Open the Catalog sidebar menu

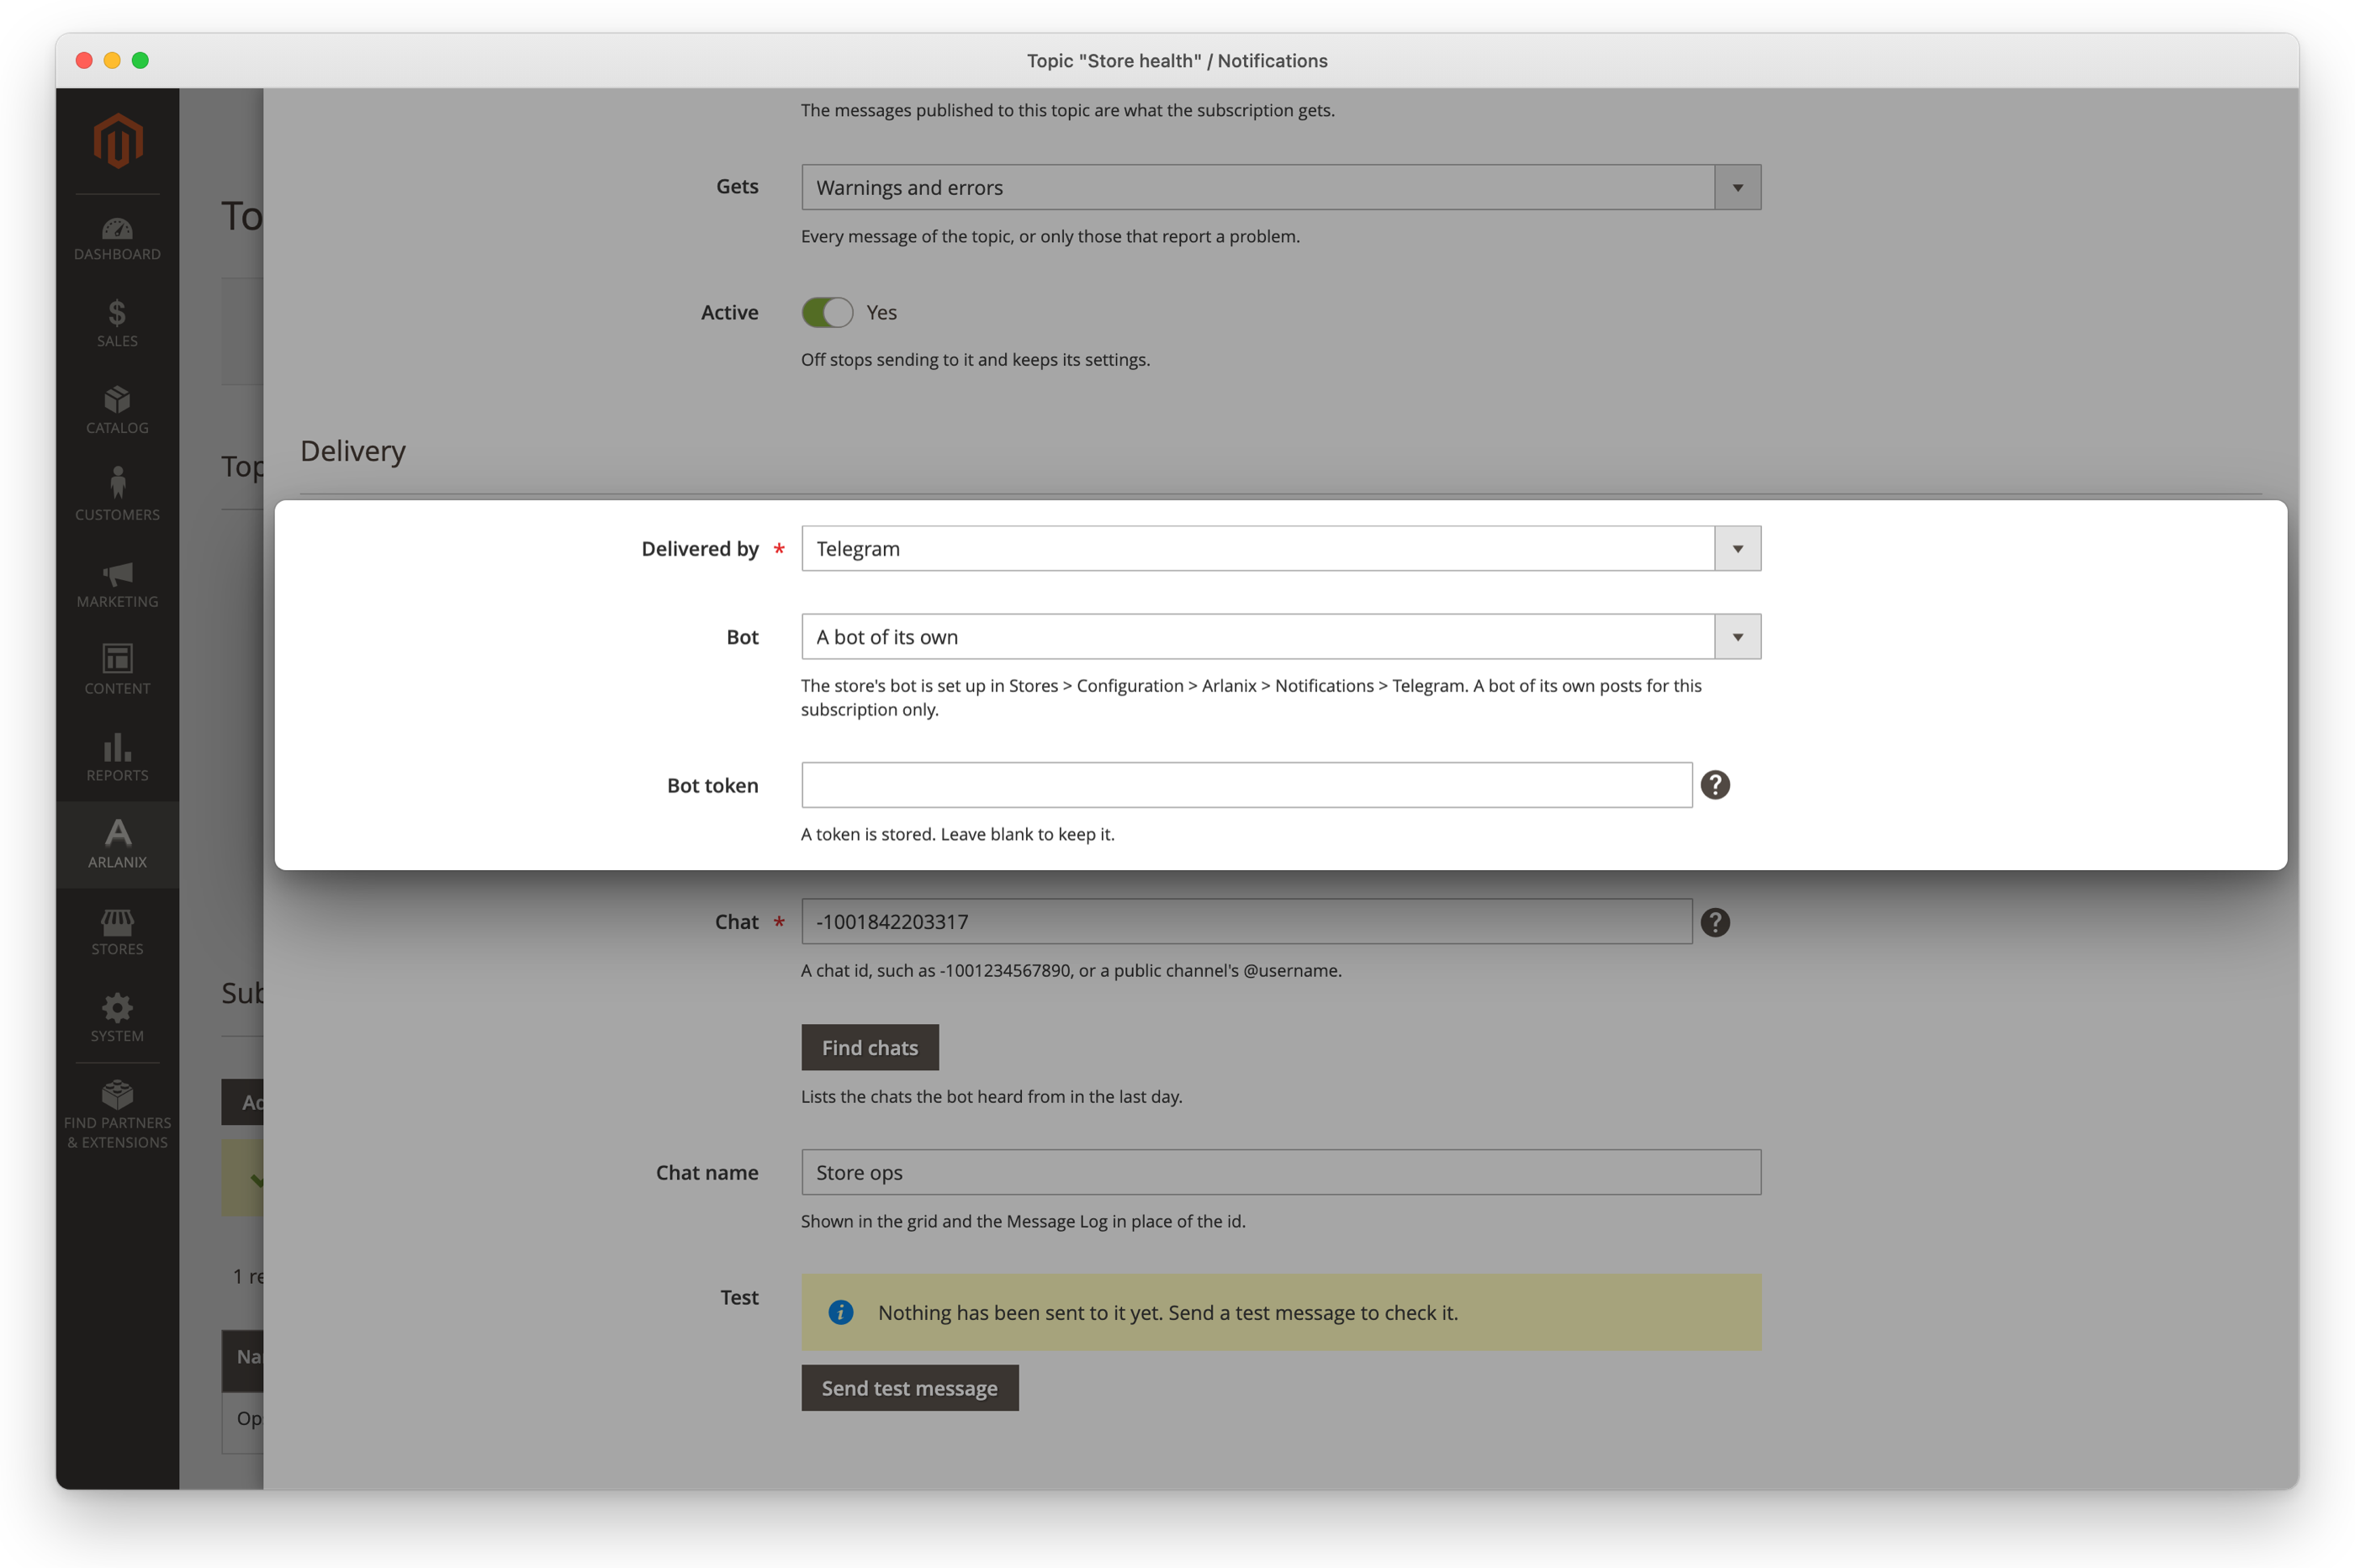tap(117, 411)
